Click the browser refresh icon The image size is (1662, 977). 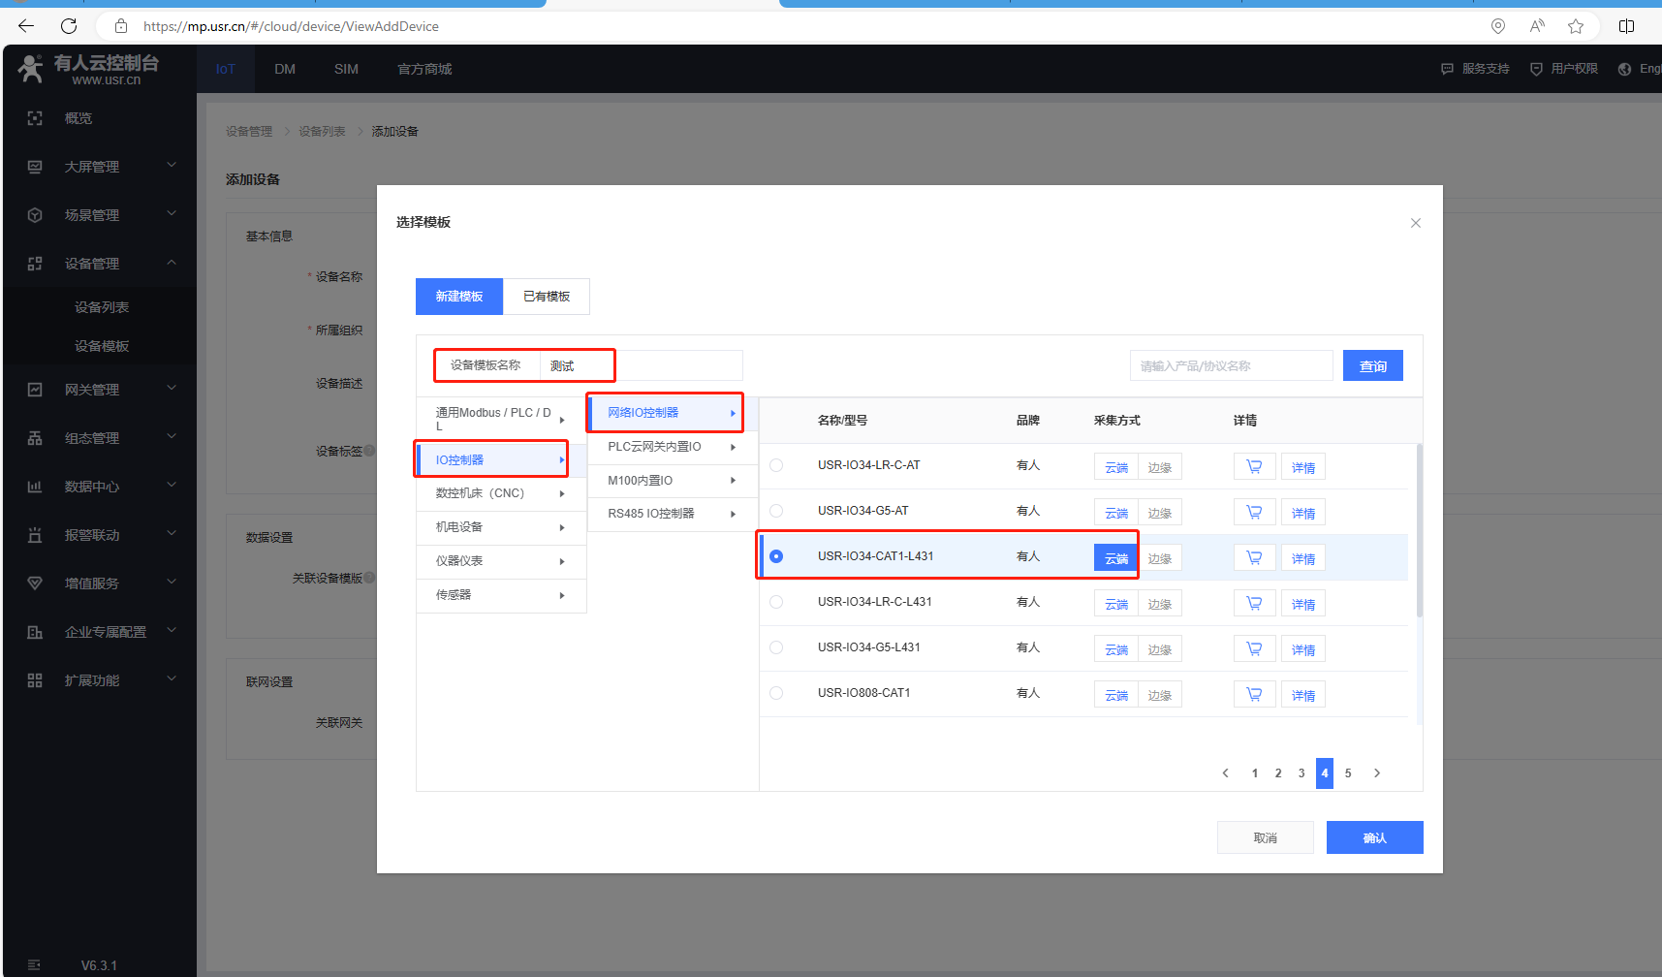click(x=69, y=26)
